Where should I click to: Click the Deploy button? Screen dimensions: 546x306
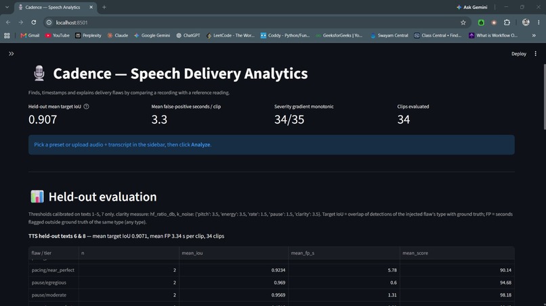[518, 53]
